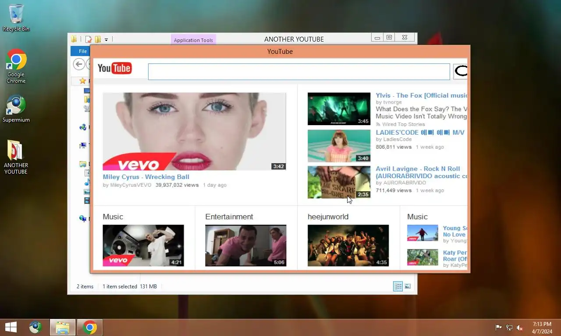Open the Young small thumbnail under Music

423,233
